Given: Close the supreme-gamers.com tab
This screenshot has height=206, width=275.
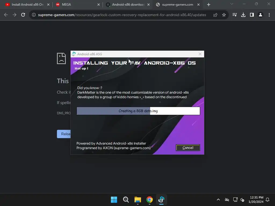Looking at the screenshot, I should pyautogui.click(x=198, y=5).
